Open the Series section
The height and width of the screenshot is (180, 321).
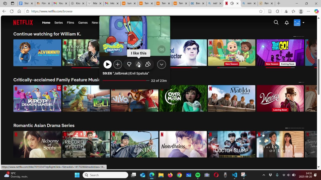[58, 22]
